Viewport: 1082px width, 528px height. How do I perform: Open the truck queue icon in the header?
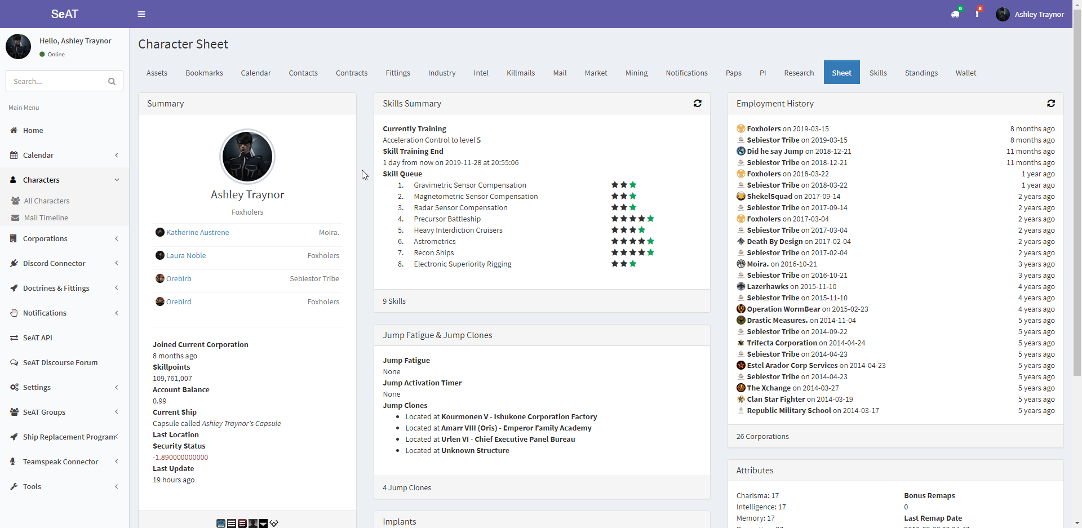955,14
